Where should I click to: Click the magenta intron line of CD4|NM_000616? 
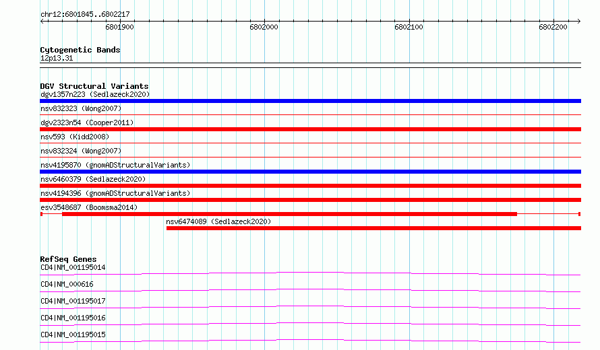click(310, 289)
